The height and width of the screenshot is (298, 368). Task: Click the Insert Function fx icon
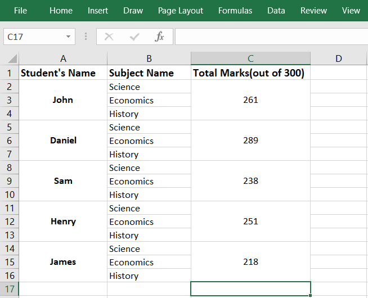(160, 37)
